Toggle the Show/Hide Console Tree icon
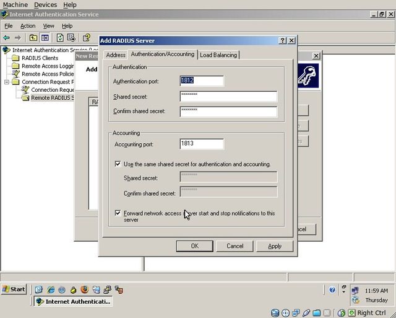Screen dimensions: 396x318 click(45, 38)
